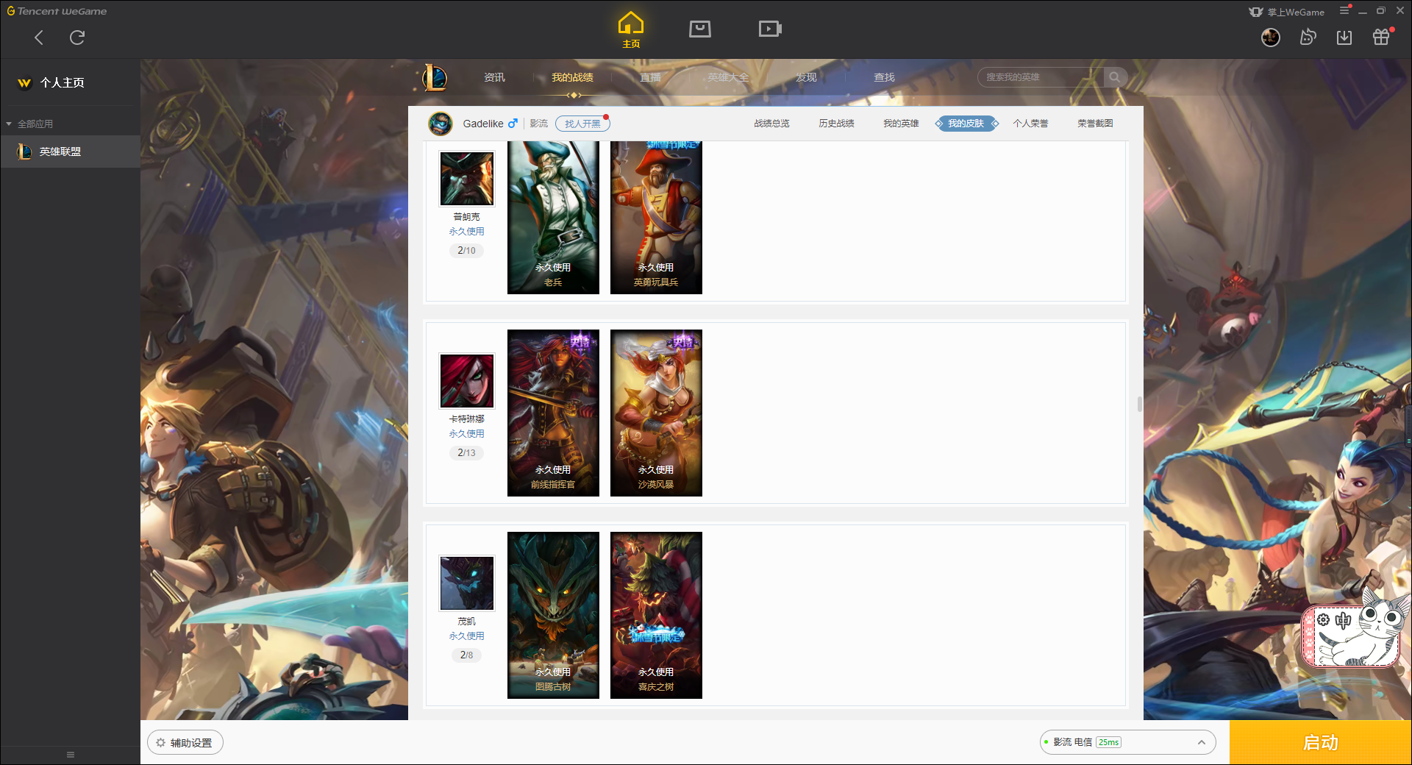Open the 资讯 tab
1412x765 pixels.
[x=494, y=77]
